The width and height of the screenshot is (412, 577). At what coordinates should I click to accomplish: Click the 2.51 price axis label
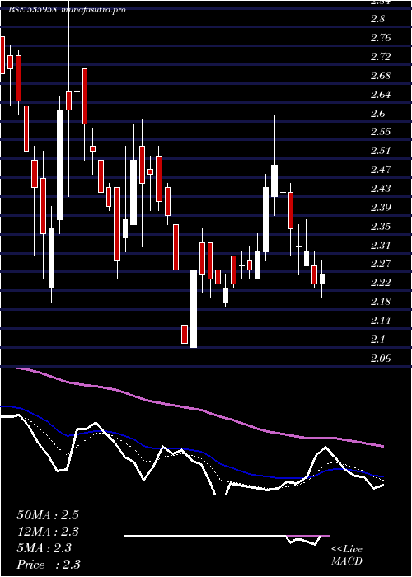click(x=380, y=151)
